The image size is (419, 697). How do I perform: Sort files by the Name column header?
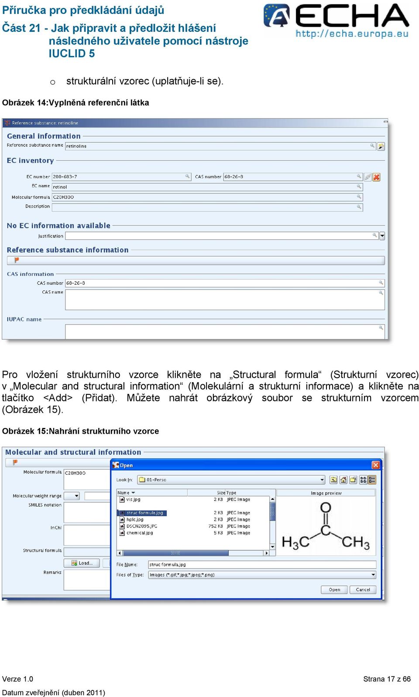152,493
